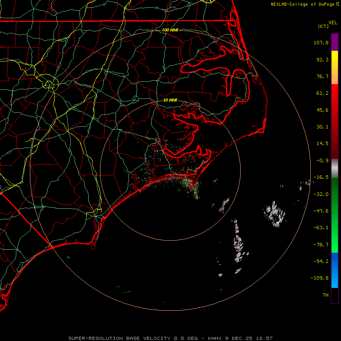
Task: Click the -109.8 legend value
Action: [319, 278]
